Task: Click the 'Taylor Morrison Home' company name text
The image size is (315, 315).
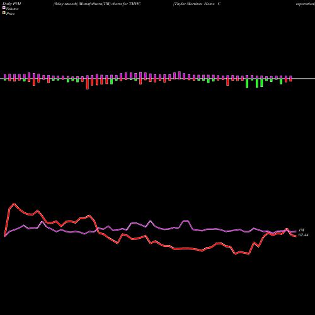Action: pos(194,4)
